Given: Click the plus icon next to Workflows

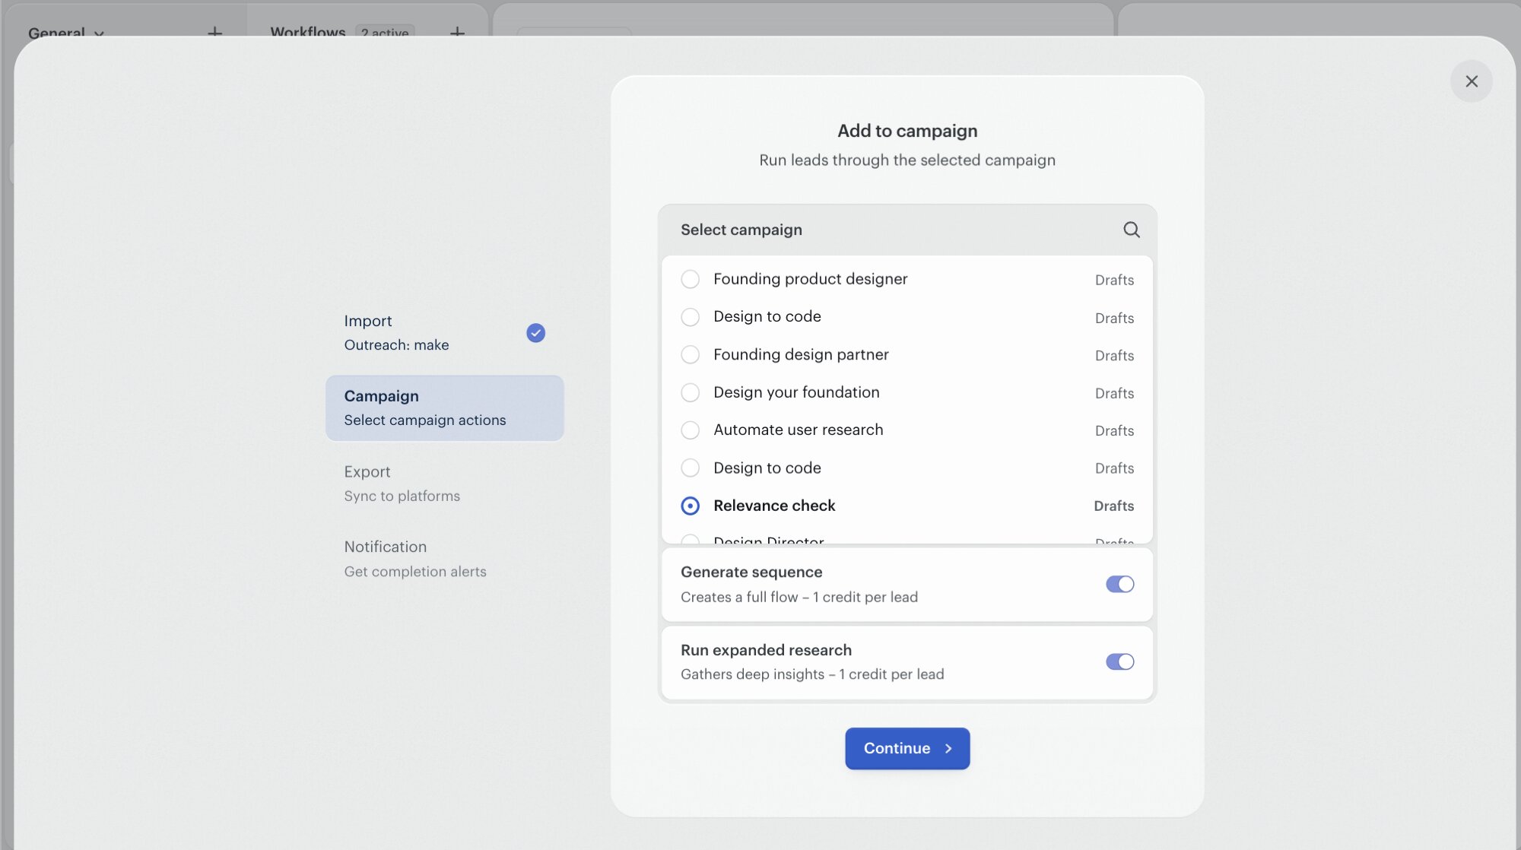Looking at the screenshot, I should [x=457, y=33].
